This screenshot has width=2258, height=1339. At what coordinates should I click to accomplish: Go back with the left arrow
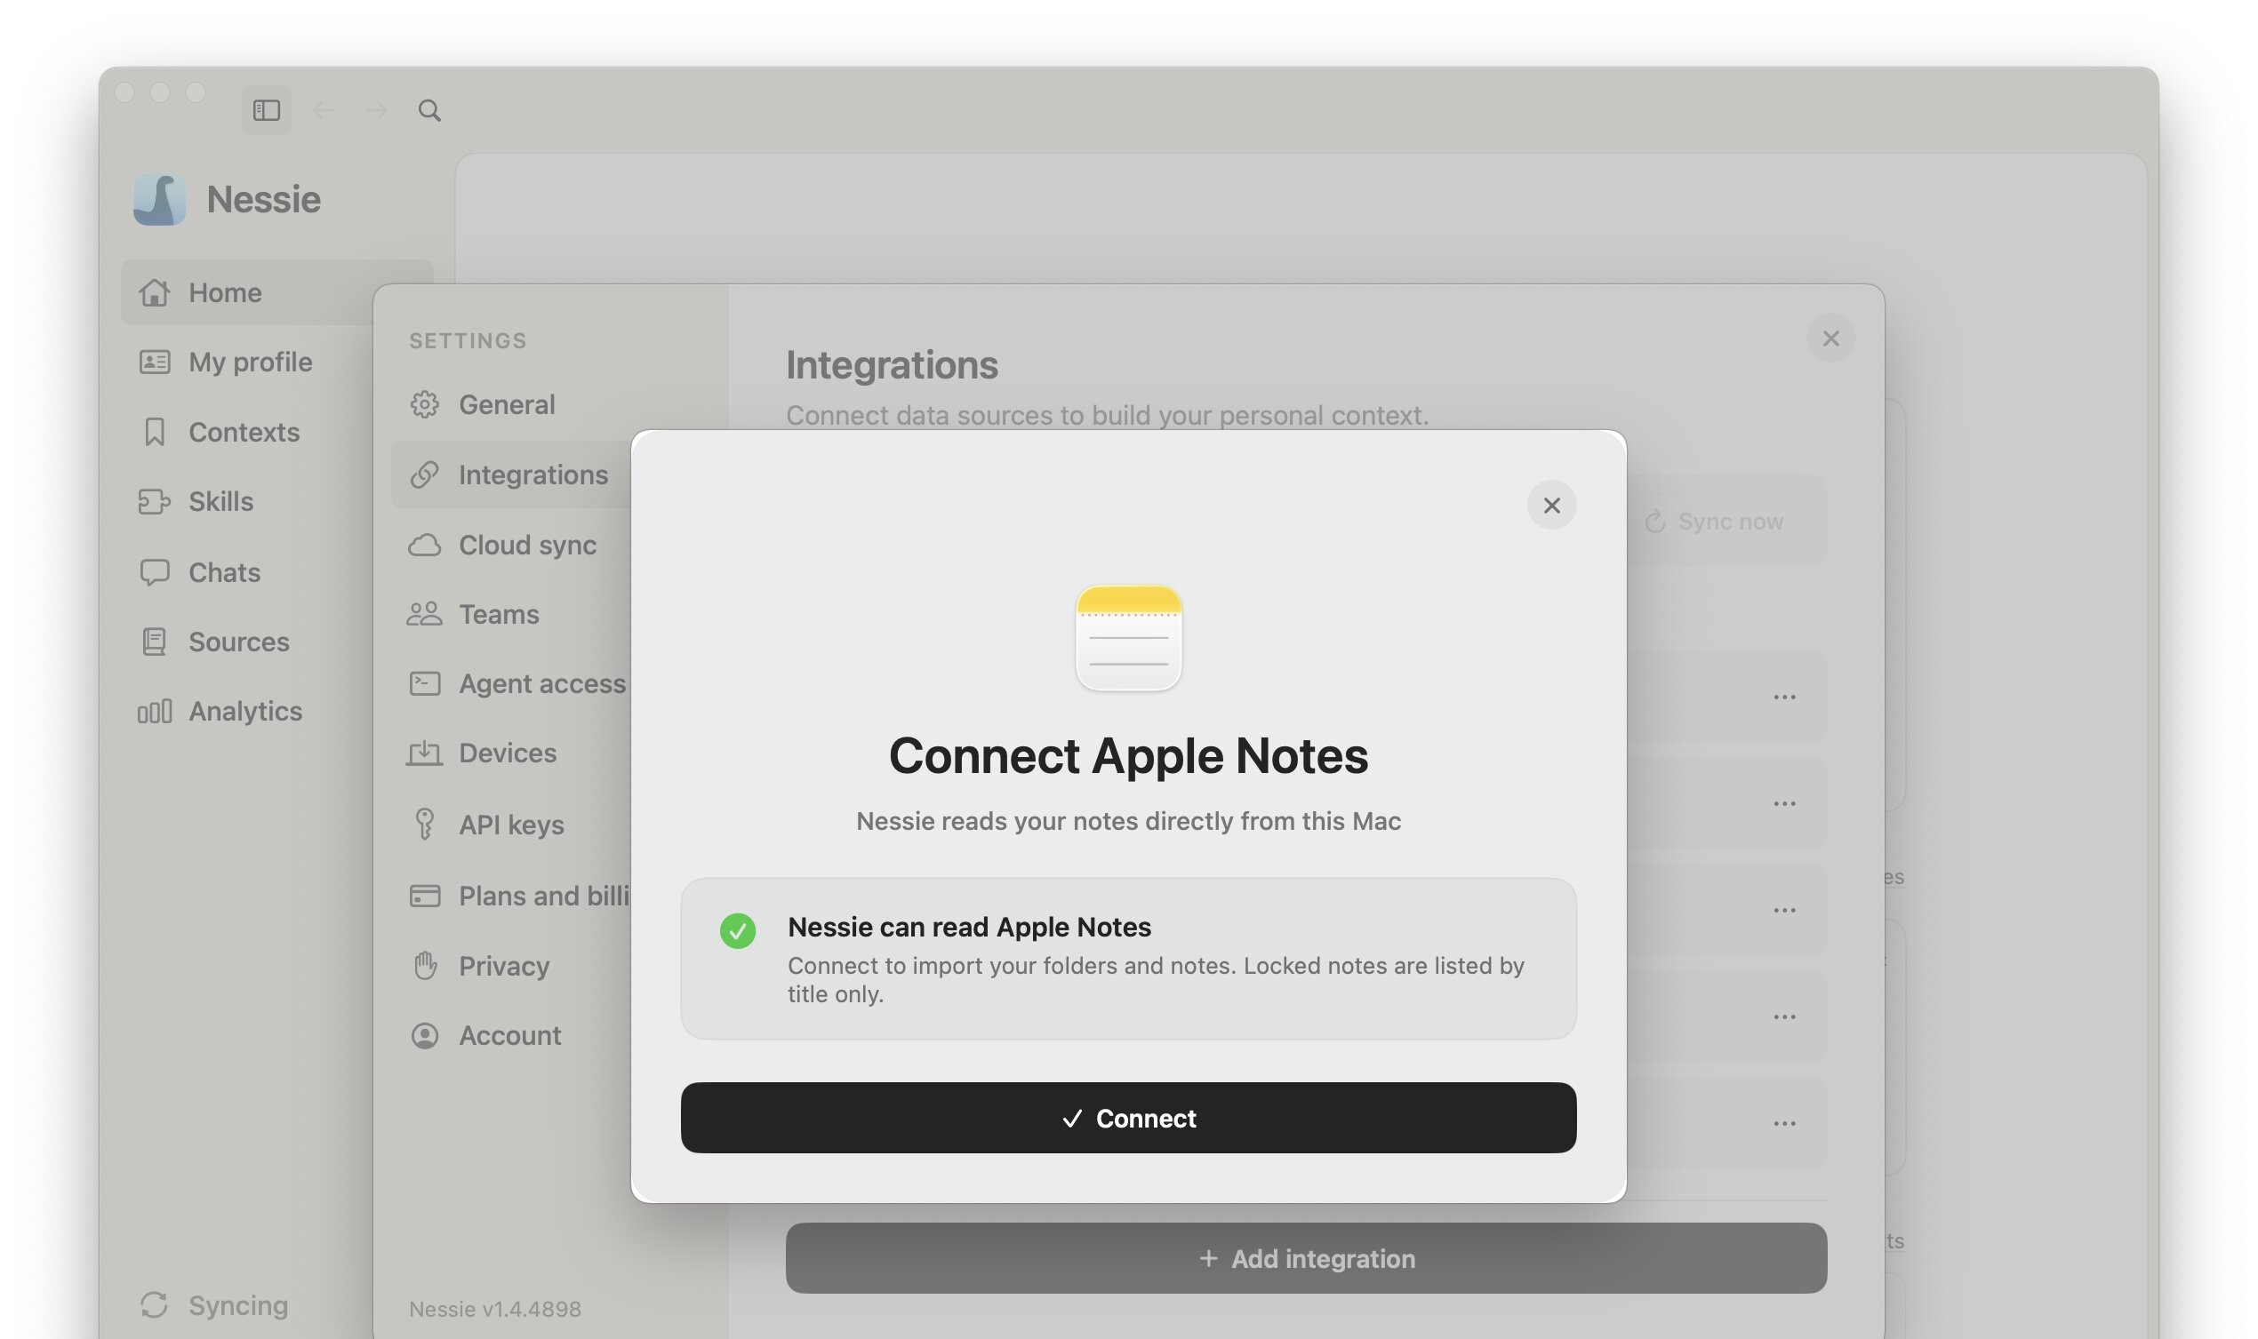[x=324, y=110]
